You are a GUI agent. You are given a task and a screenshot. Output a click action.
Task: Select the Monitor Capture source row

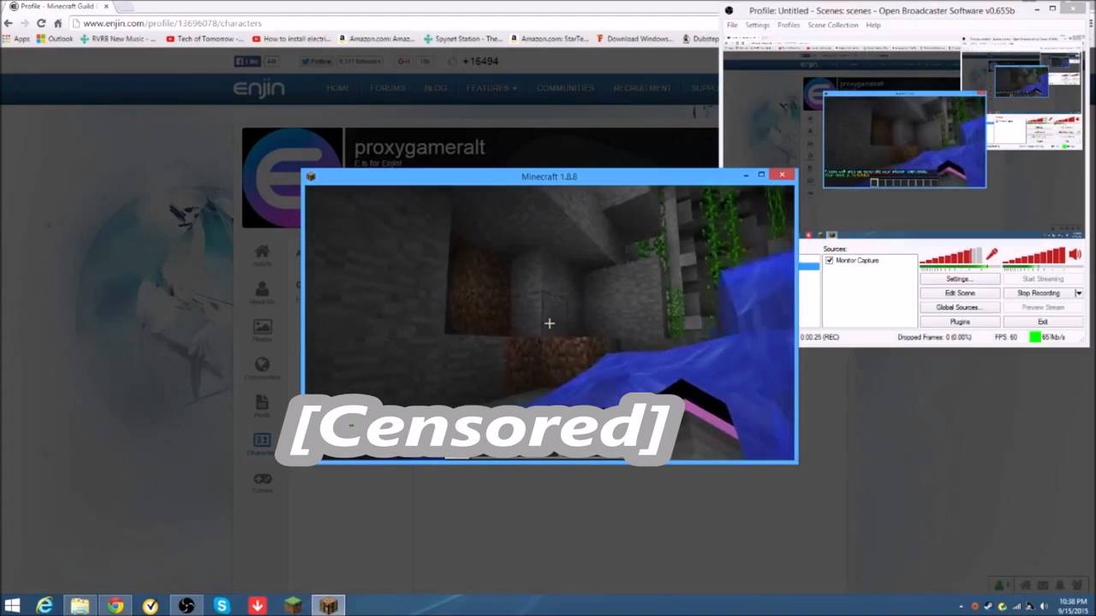[869, 260]
